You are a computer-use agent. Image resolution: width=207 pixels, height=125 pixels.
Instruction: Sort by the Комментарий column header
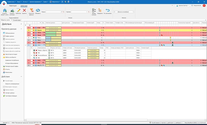tap(91, 23)
